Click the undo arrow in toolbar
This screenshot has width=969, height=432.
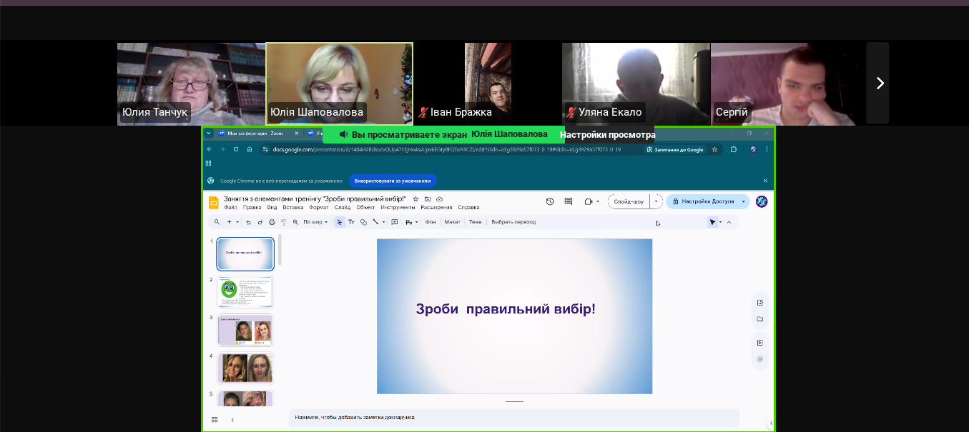pos(248,222)
